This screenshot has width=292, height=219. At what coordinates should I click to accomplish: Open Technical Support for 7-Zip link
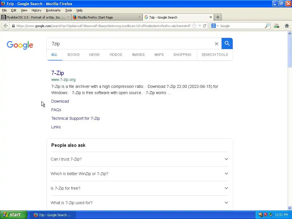pos(76,118)
